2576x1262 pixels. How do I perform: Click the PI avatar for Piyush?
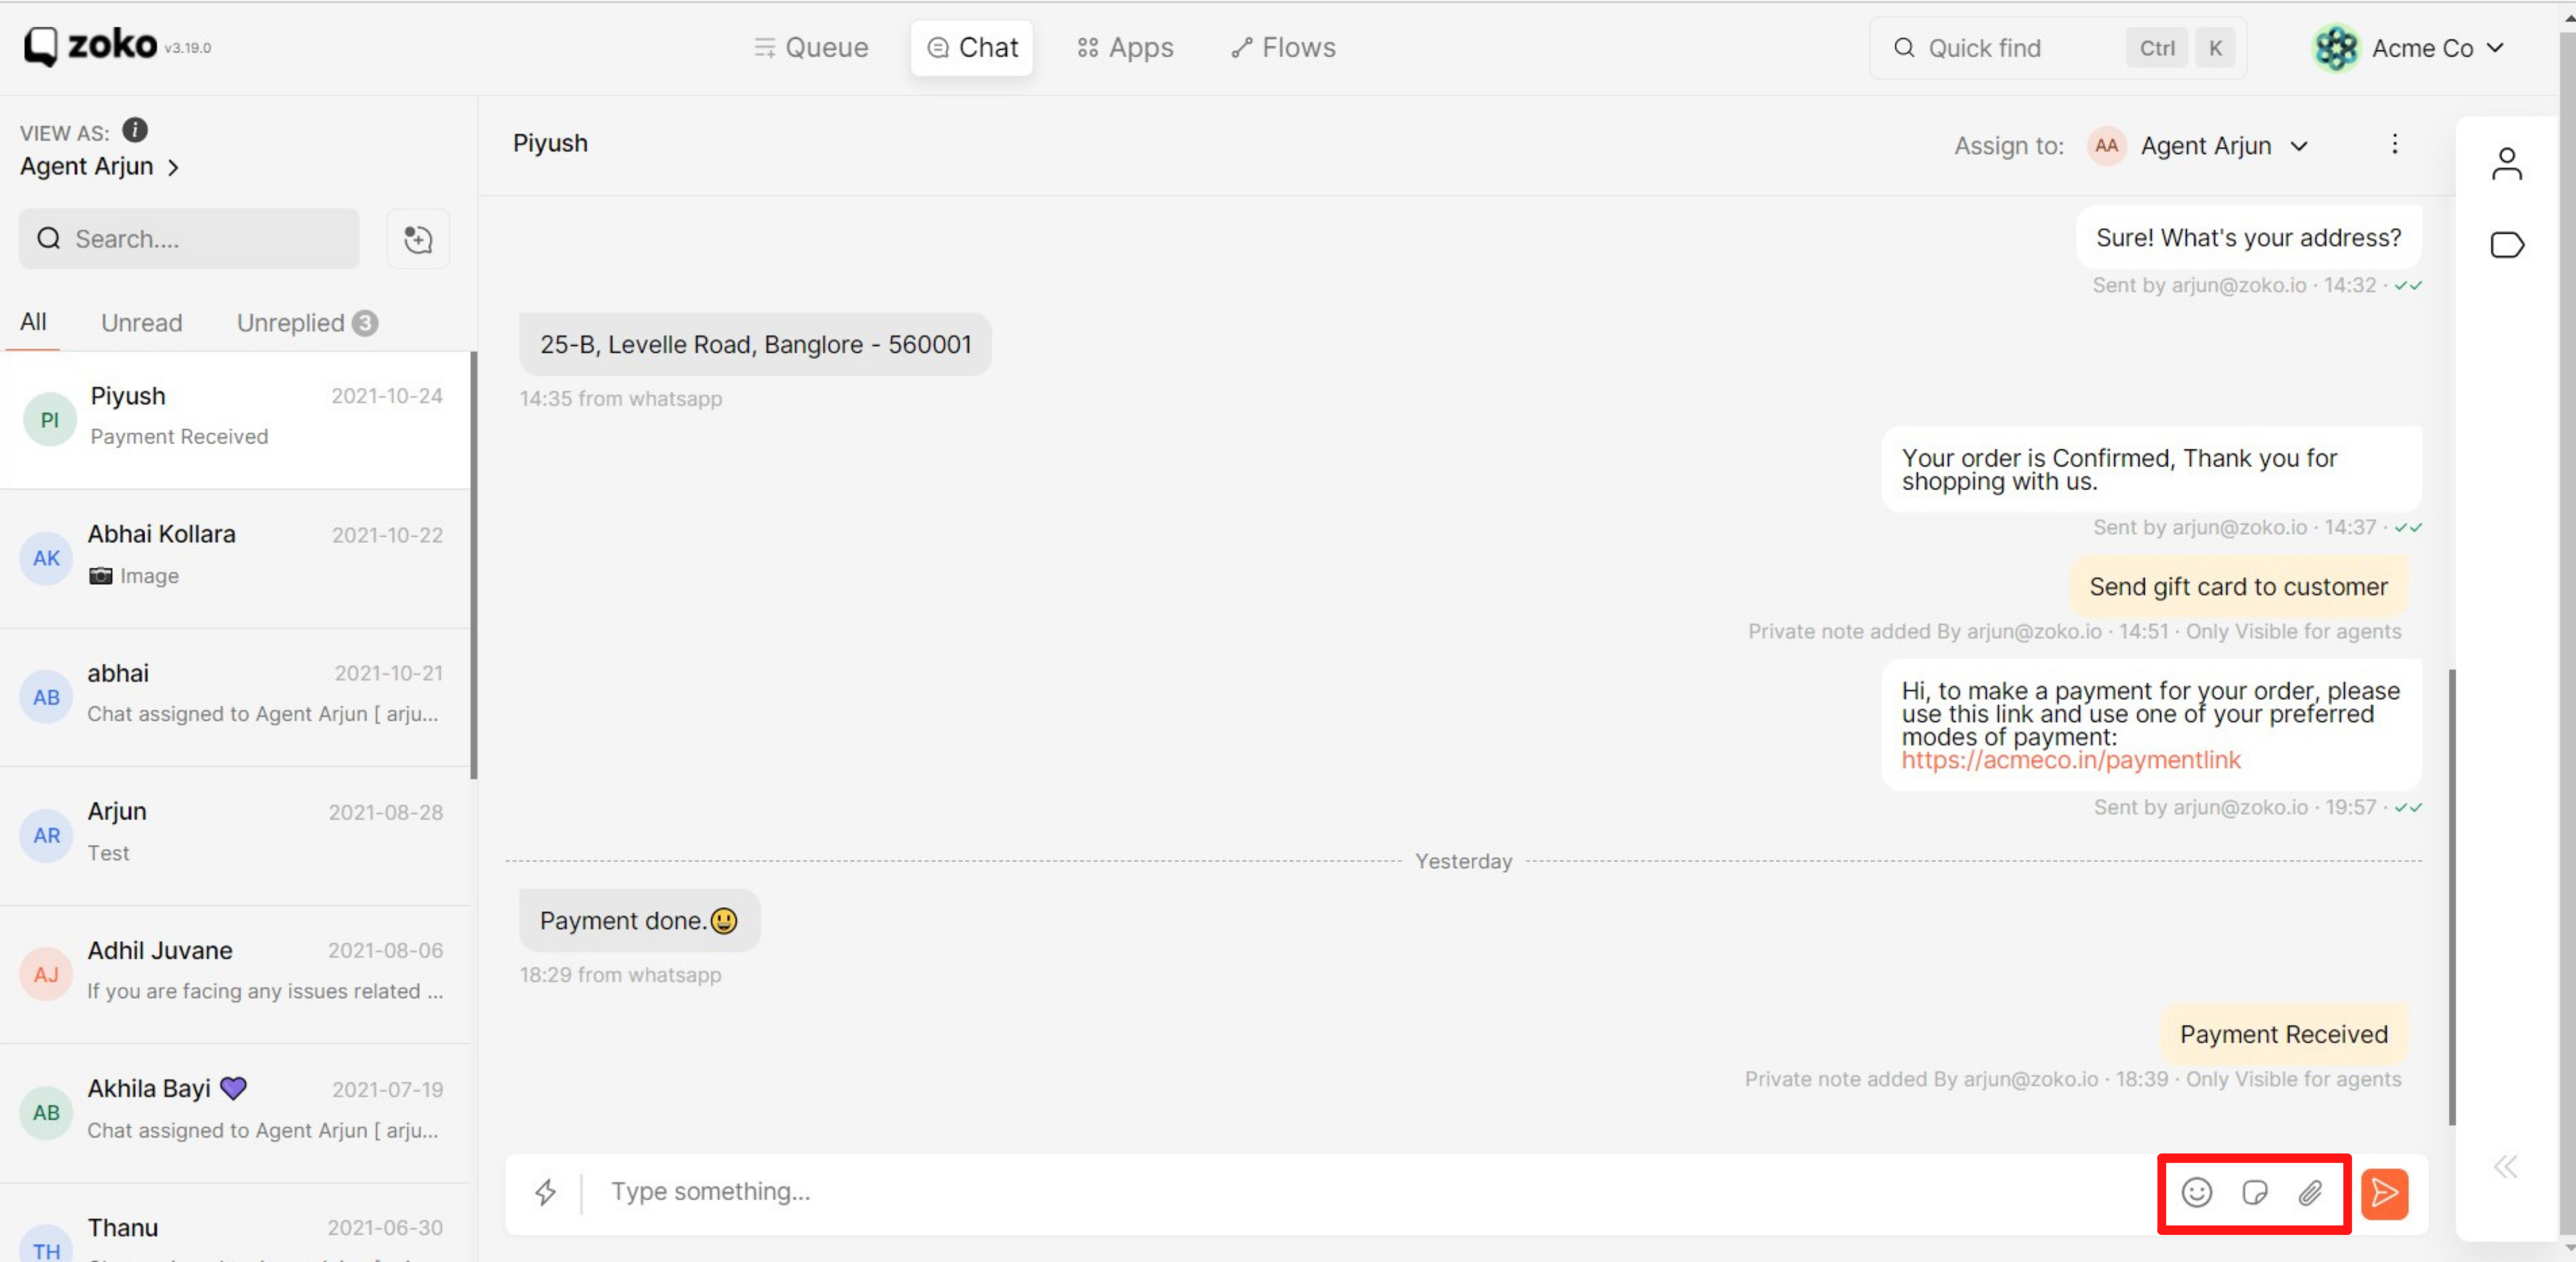[49, 420]
